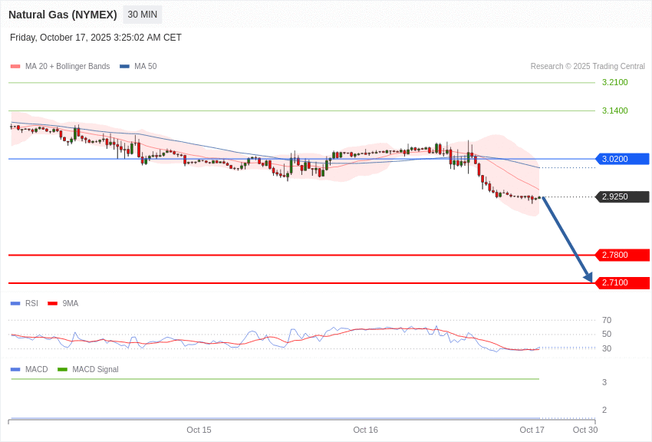This screenshot has height=442, width=652.
Task: Click the red 9MA legend swatch
Action: pyautogui.click(x=53, y=304)
